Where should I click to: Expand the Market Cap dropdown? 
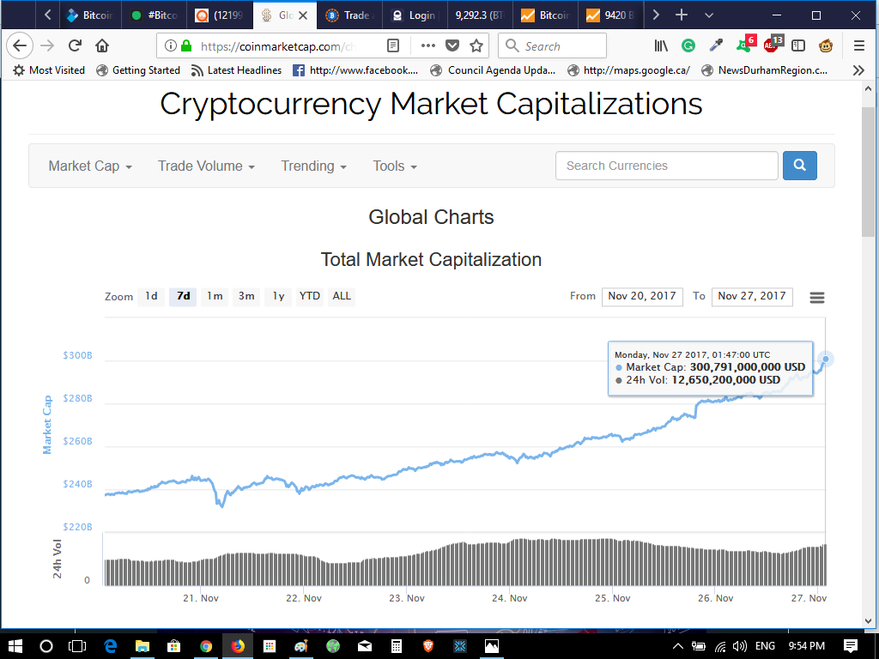[x=90, y=166]
